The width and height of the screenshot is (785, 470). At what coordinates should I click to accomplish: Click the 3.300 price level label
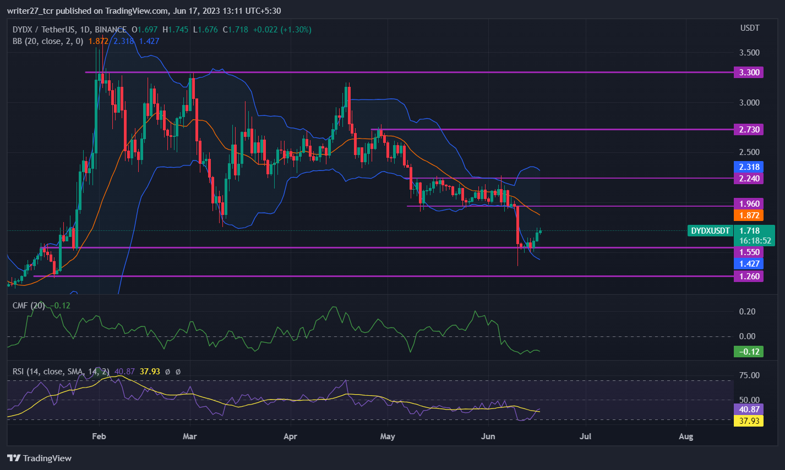(749, 72)
